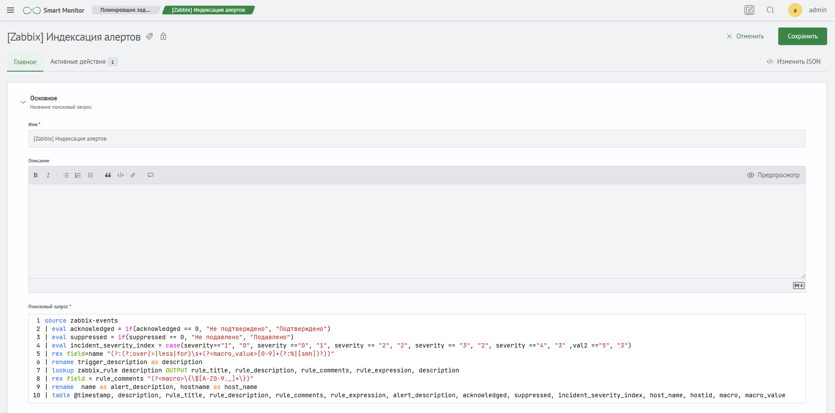Click the Отменить cancel link
The height and width of the screenshot is (413, 835).
(x=745, y=36)
